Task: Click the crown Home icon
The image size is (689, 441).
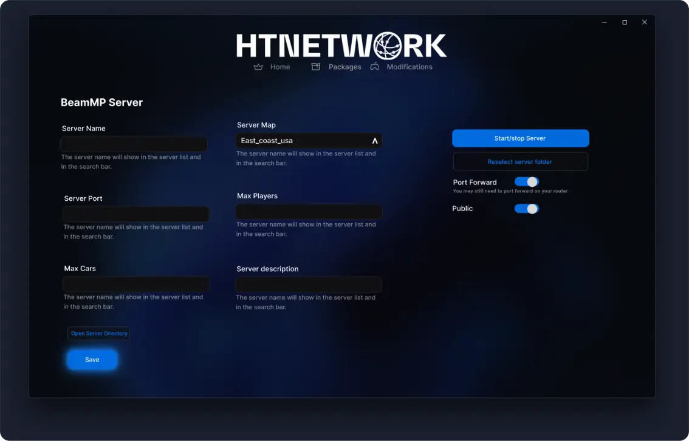Action: [x=258, y=67]
